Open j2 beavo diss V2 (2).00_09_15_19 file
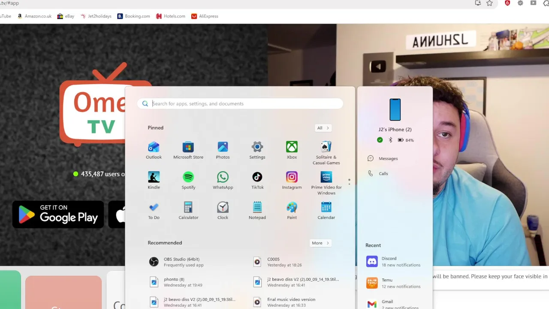Screen dimensions: 549x309 (192, 302)
